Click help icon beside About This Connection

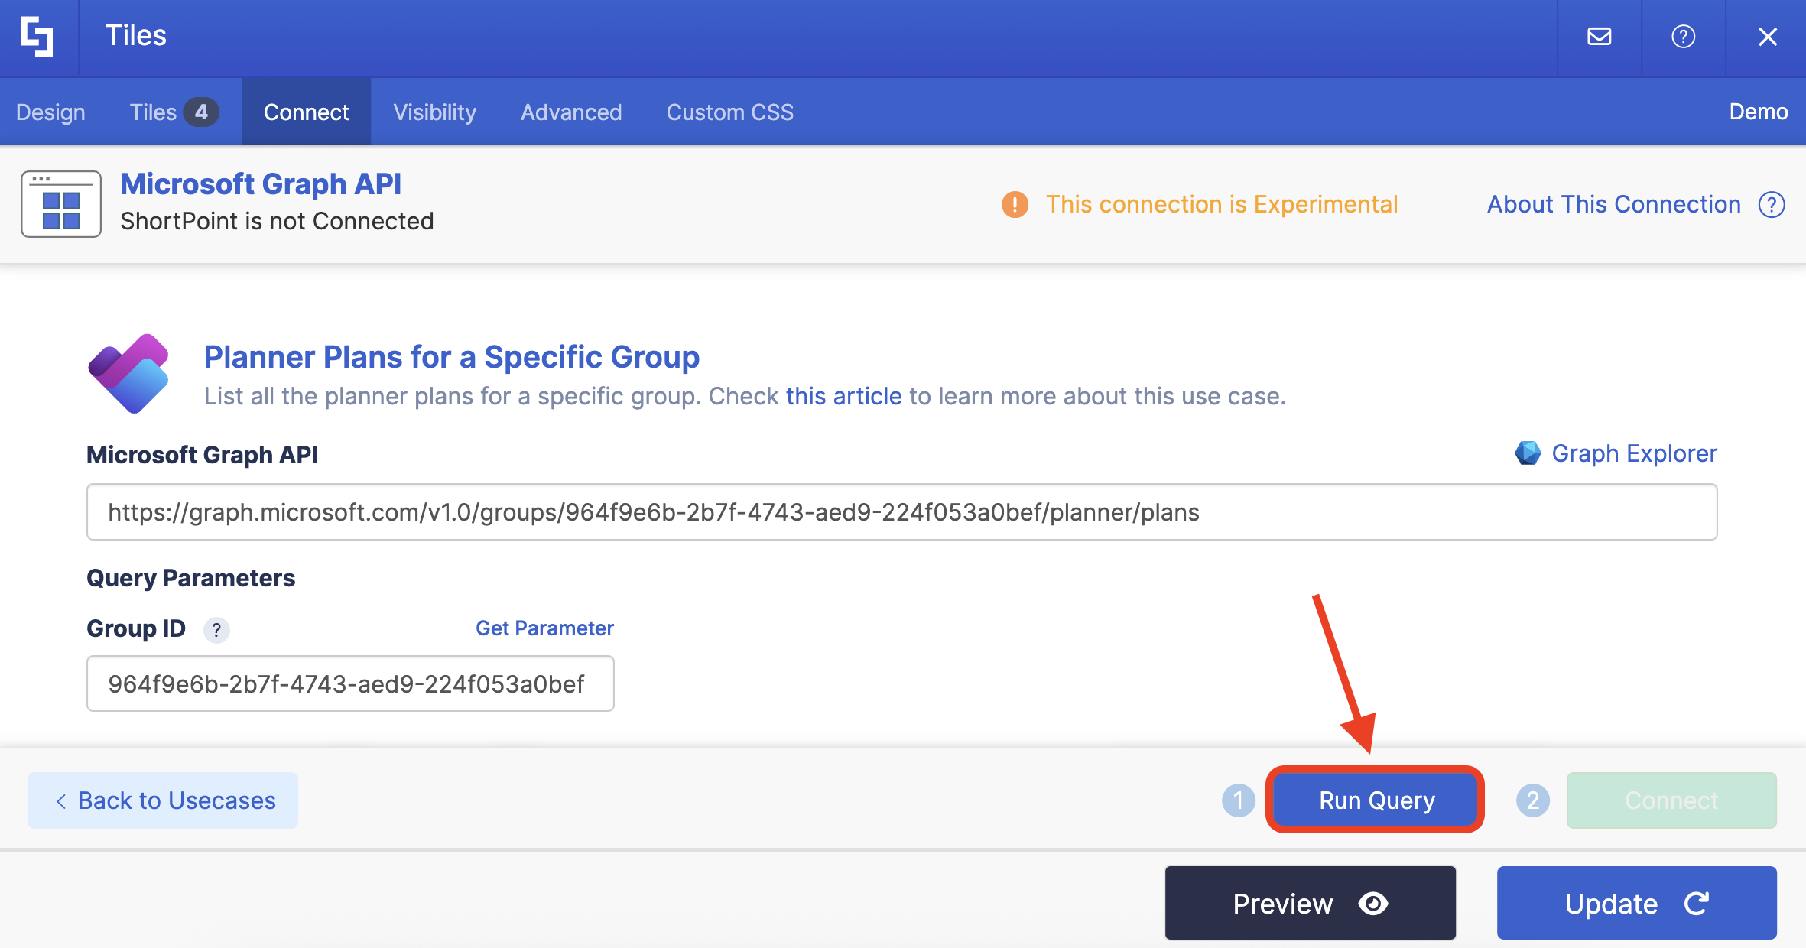1772,205
